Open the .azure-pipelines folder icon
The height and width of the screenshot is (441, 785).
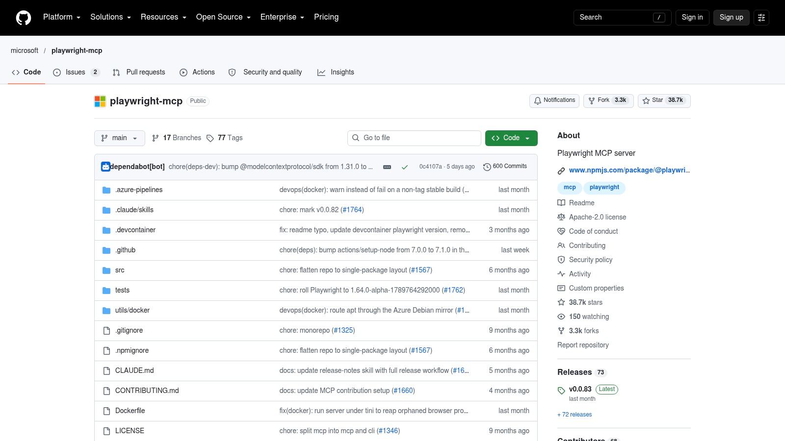click(106, 190)
